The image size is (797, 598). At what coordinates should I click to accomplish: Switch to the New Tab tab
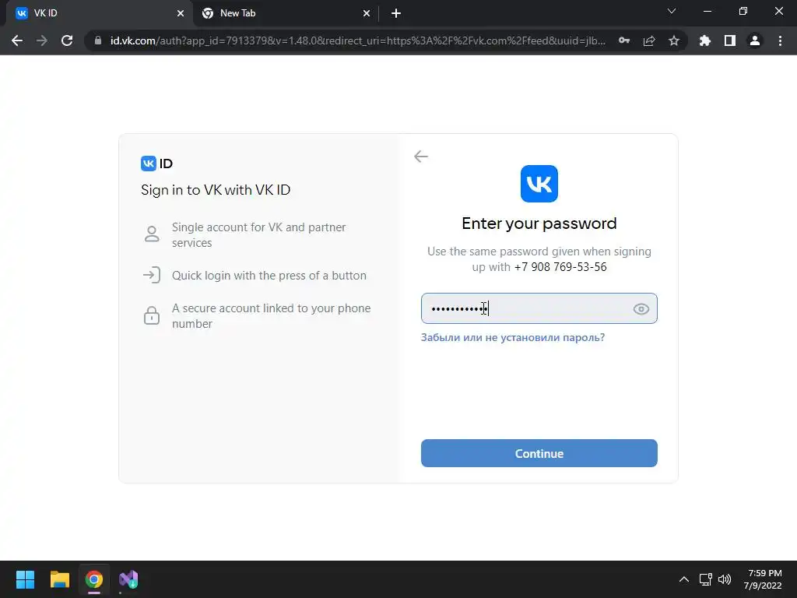pyautogui.click(x=285, y=13)
